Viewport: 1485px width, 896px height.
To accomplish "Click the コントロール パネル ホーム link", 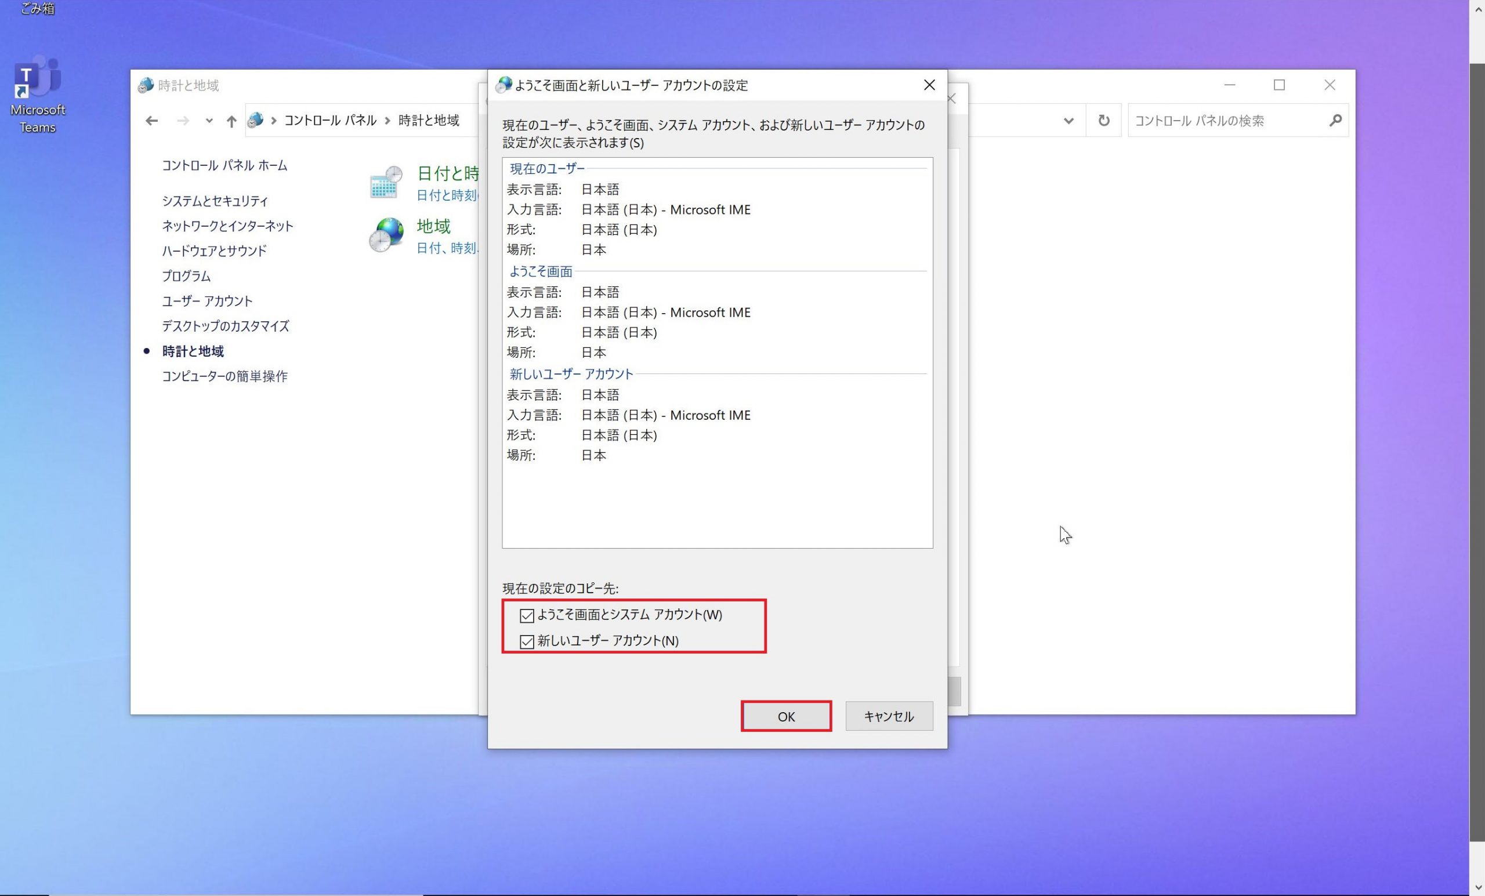I will tap(224, 166).
